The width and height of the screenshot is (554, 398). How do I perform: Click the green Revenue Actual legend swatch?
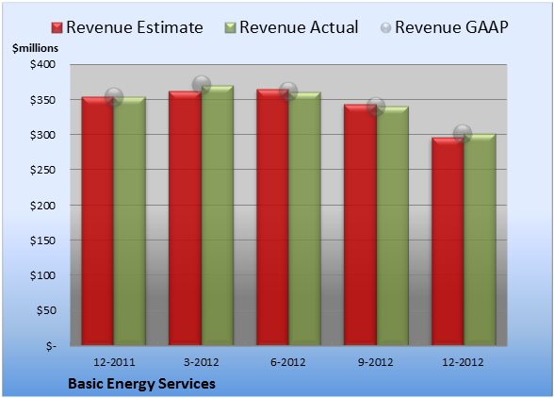230,28
